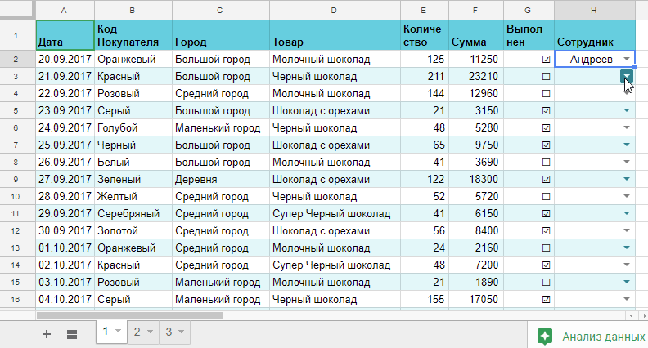Add a new sheet with the plus icon
The image size is (648, 348).
(47, 334)
